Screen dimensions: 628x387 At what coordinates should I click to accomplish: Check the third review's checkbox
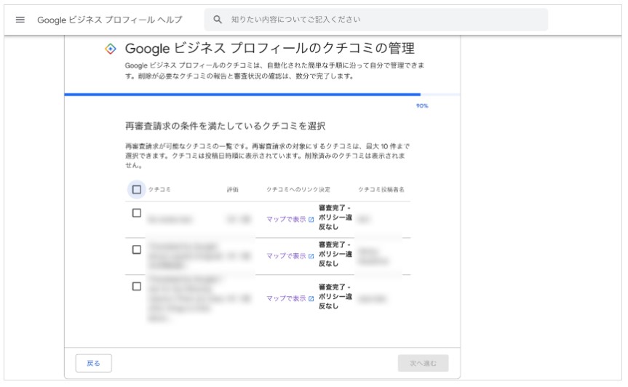(137, 287)
